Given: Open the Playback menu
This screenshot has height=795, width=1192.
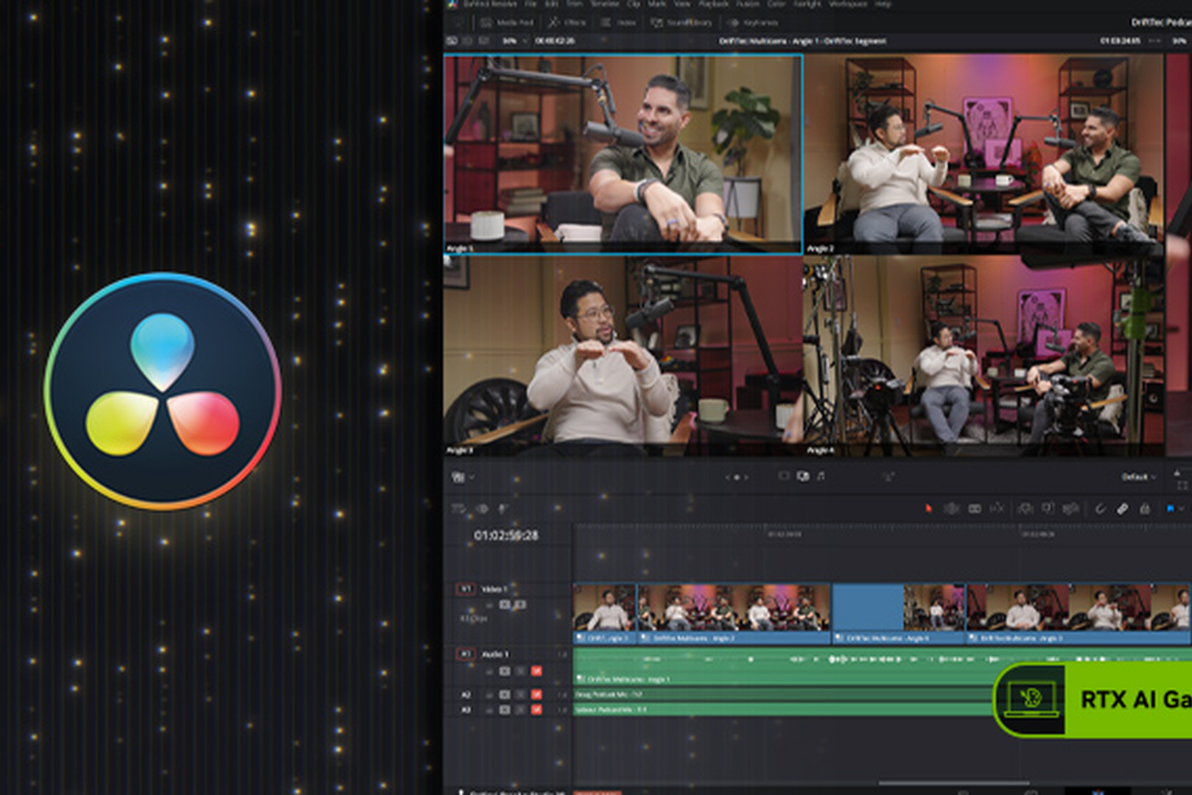Looking at the screenshot, I should pos(713,4).
